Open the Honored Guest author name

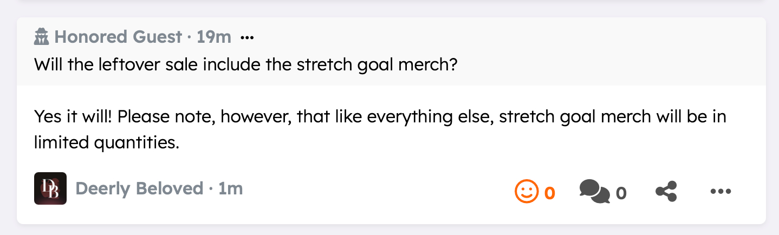pyautogui.click(x=118, y=37)
